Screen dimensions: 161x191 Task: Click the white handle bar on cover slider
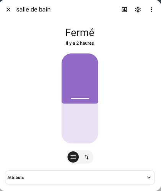(80, 99)
